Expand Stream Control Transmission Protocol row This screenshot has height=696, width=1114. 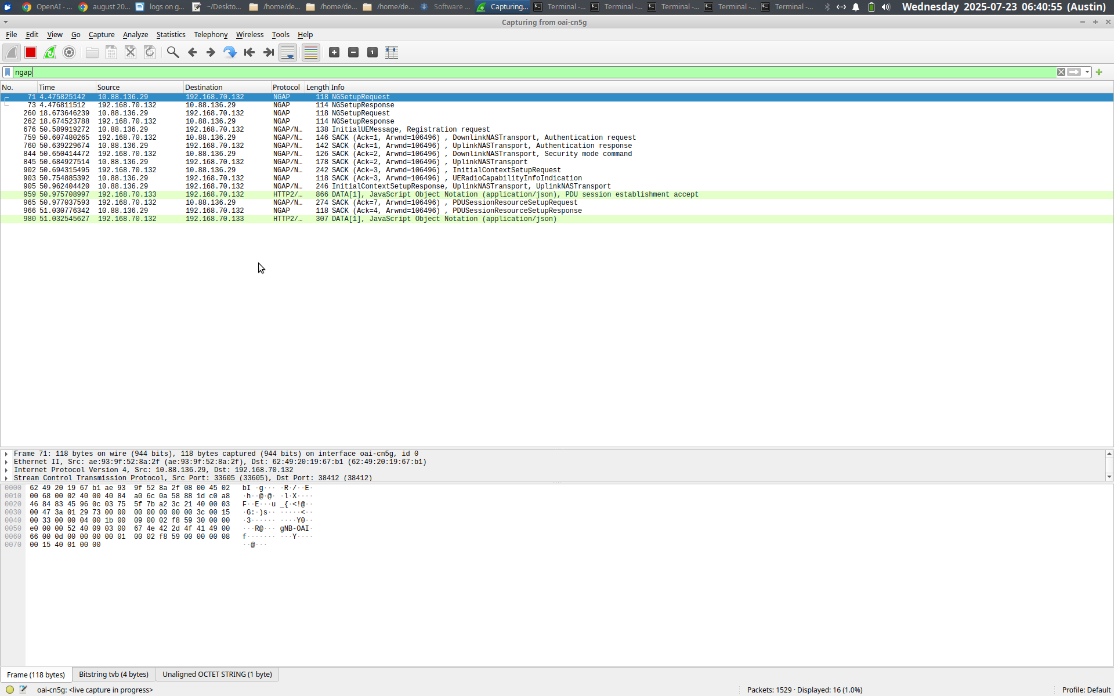[x=6, y=478]
